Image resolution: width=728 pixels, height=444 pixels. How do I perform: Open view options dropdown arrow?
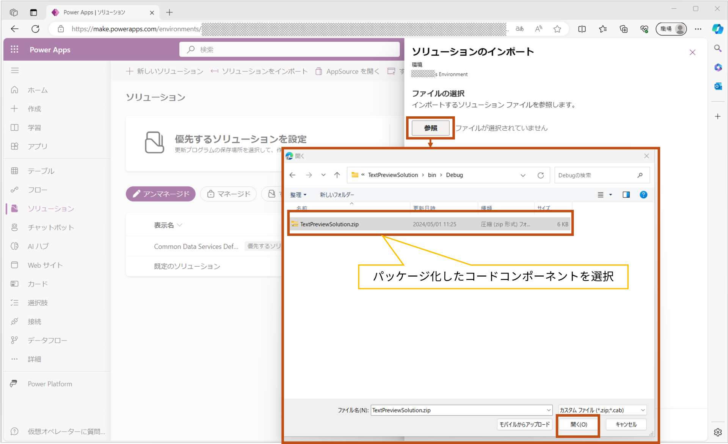(x=610, y=195)
